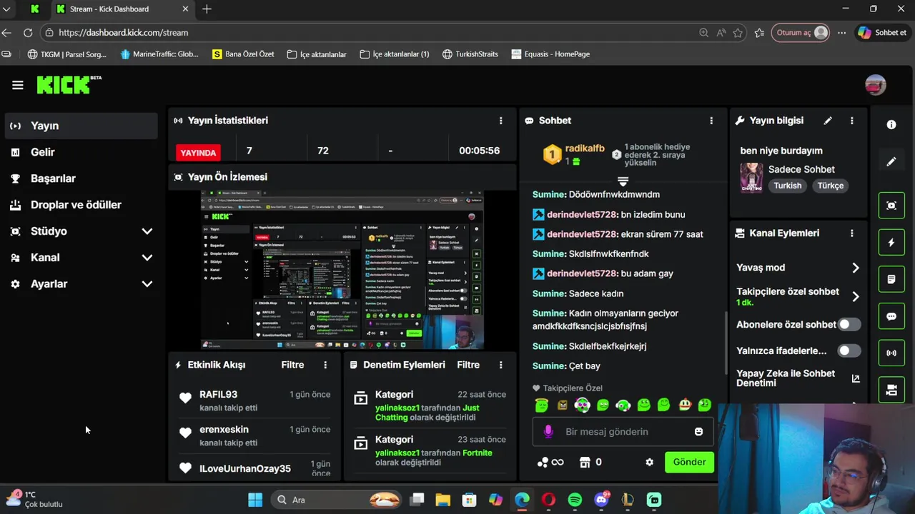Viewport: 915px width, 514px height.
Task: Expand the Kanal sidebar section
Action: click(x=81, y=258)
